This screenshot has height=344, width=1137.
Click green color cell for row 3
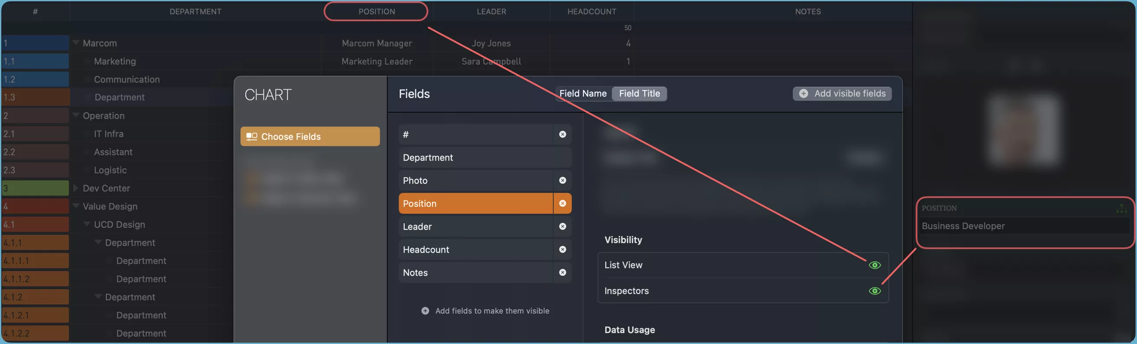tap(36, 188)
